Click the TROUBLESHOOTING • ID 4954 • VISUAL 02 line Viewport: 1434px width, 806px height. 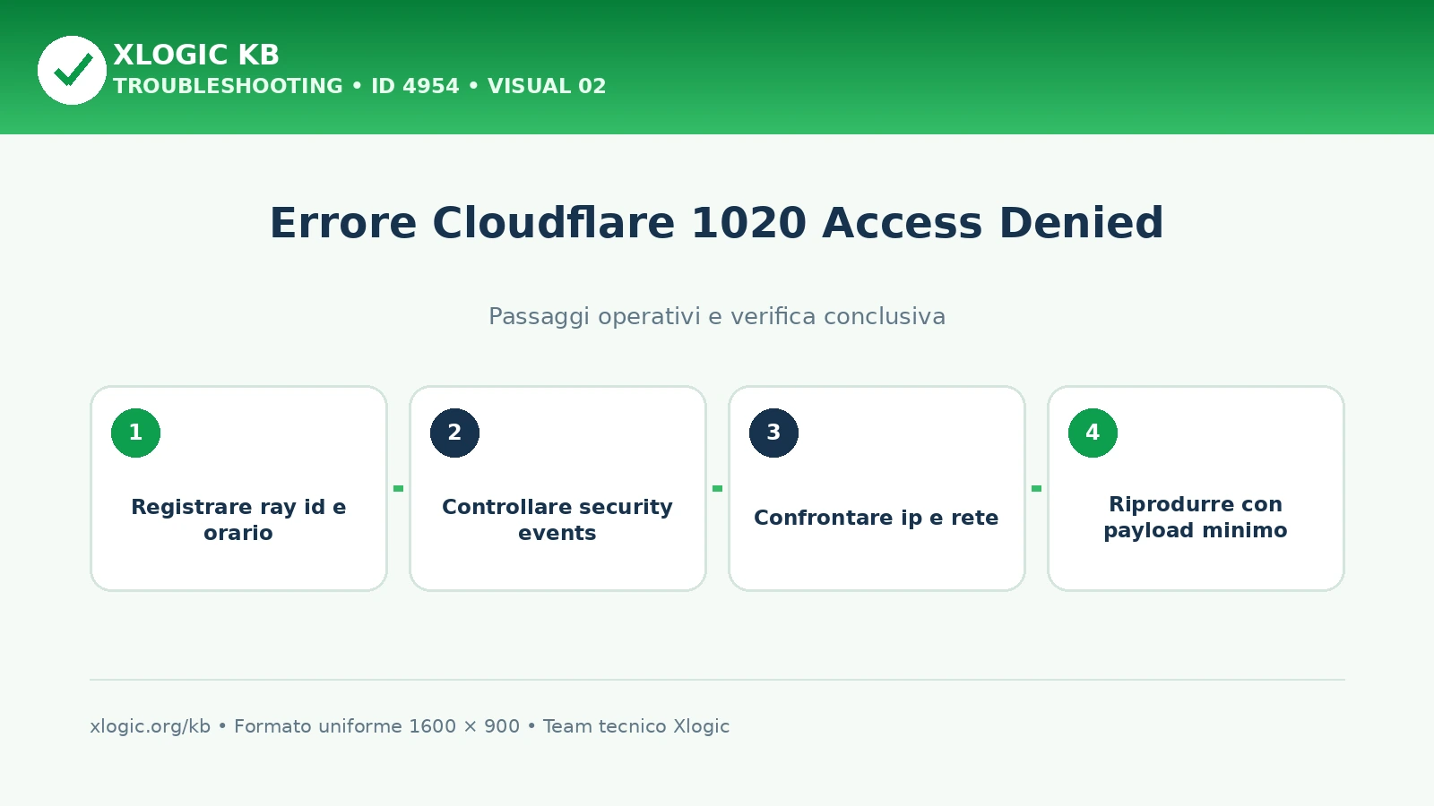tap(359, 86)
